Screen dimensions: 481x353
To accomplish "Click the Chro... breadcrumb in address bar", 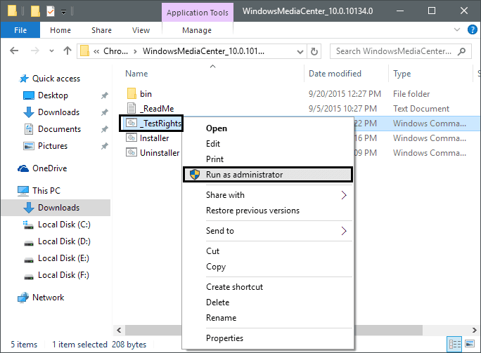I will click(x=115, y=51).
